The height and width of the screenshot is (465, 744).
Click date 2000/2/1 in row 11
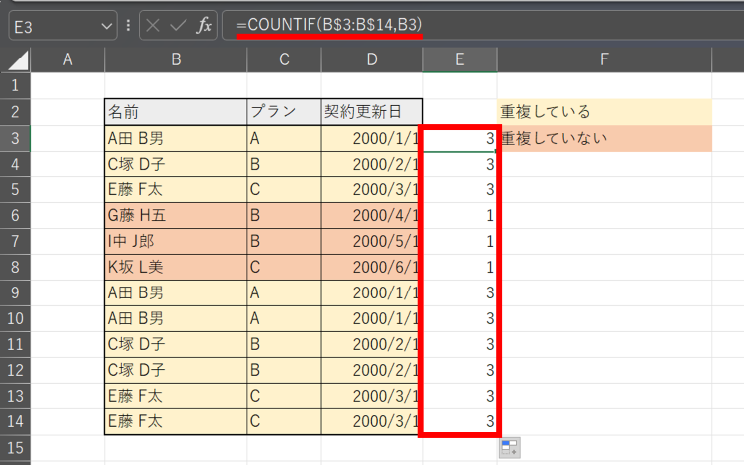372,344
